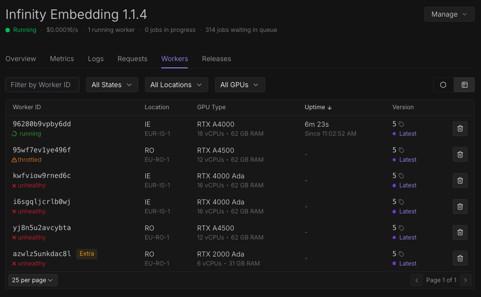The height and width of the screenshot is (297, 481).
Task: Switch to table layout view
Action: click(x=464, y=84)
